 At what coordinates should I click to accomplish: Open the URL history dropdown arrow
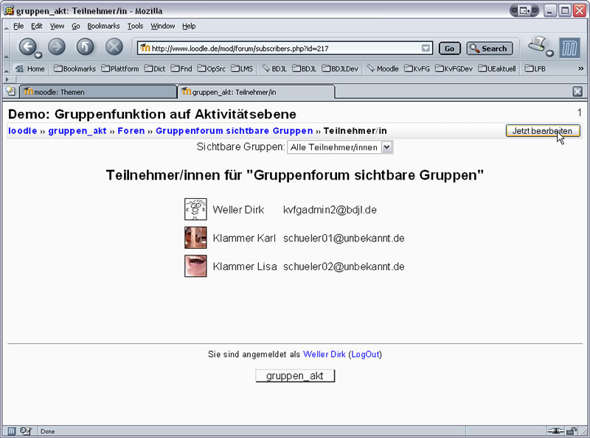tap(426, 49)
